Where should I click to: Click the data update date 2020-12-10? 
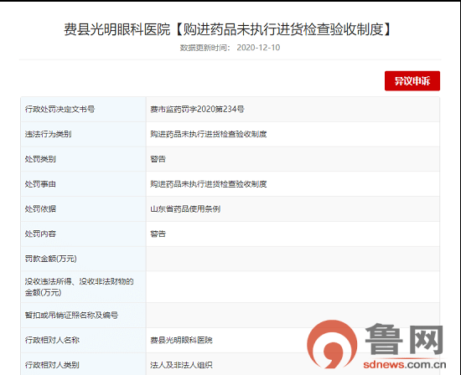click(258, 48)
